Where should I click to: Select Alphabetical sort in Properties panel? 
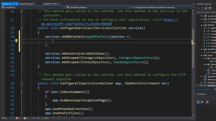(x=202, y=102)
